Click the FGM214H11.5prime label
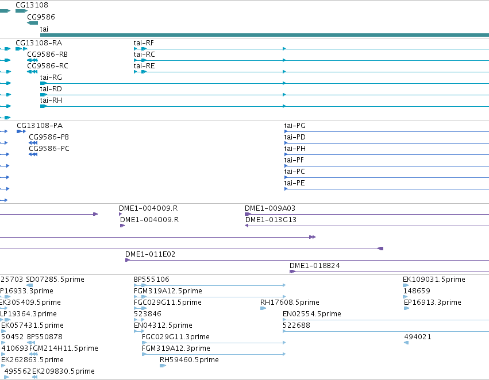This screenshot has width=489, height=380. coord(64,348)
